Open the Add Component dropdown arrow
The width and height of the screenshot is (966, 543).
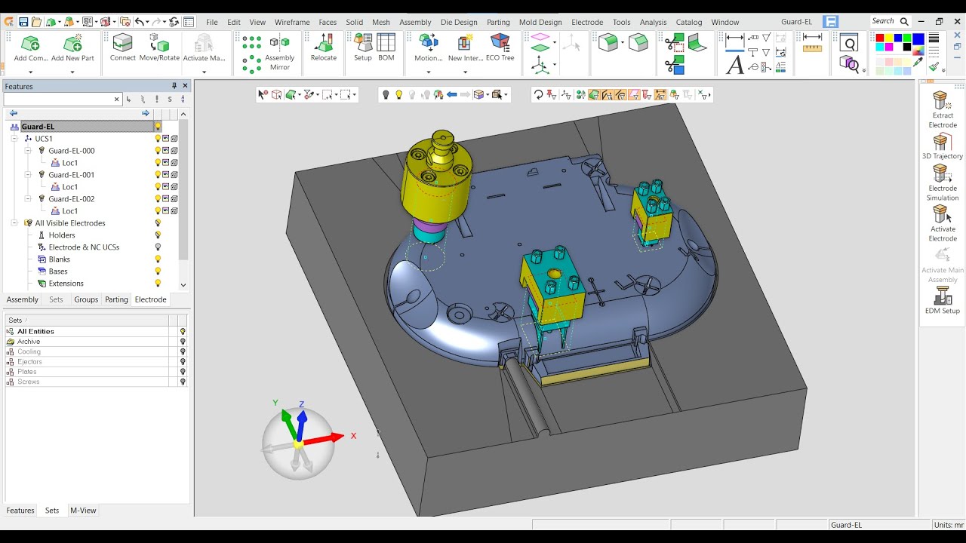click(31, 72)
